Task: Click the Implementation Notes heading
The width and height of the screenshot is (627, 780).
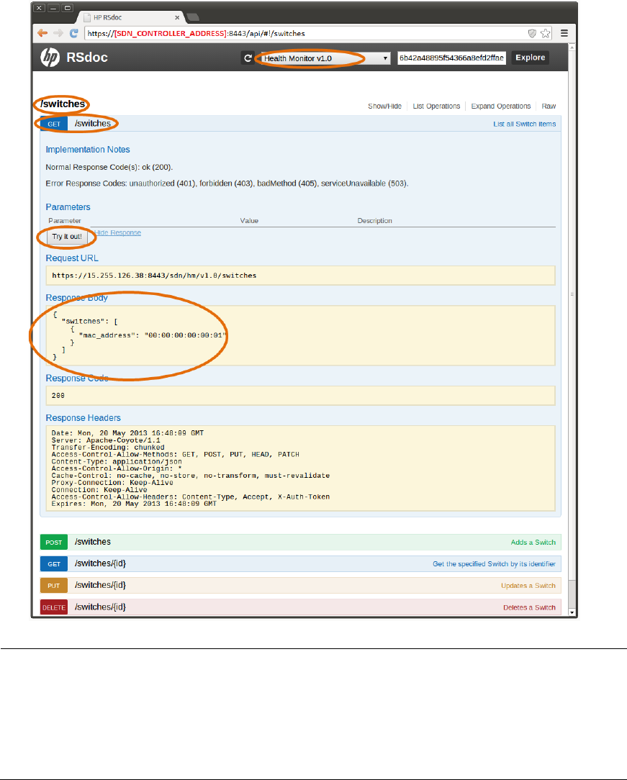Action: tap(88, 150)
